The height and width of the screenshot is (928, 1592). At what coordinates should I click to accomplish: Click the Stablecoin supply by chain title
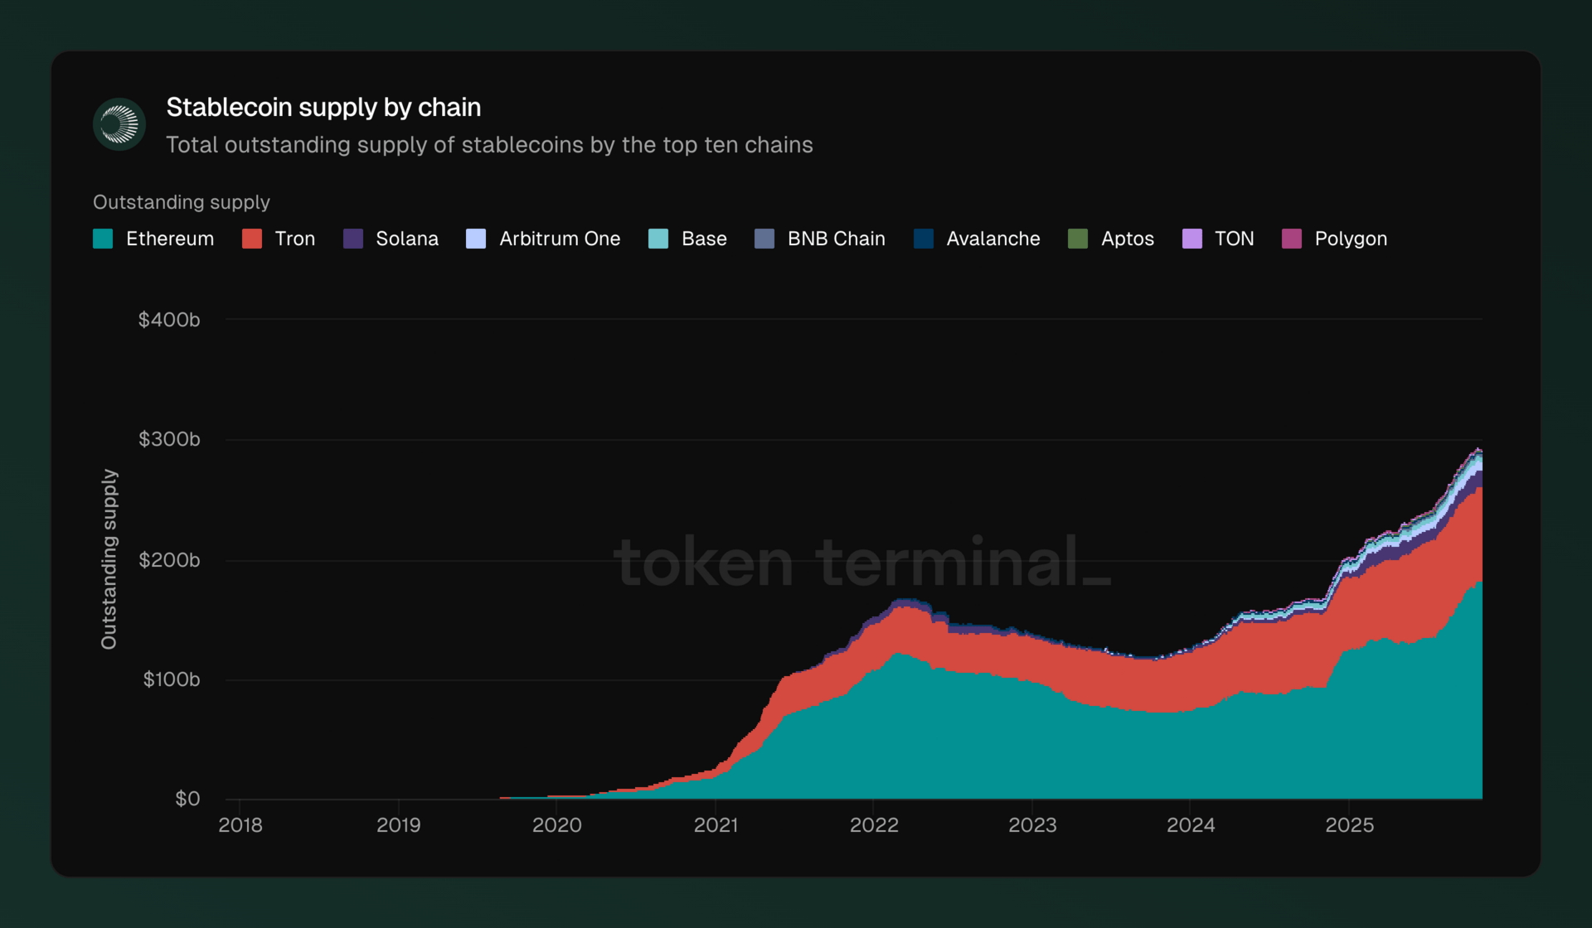click(323, 107)
